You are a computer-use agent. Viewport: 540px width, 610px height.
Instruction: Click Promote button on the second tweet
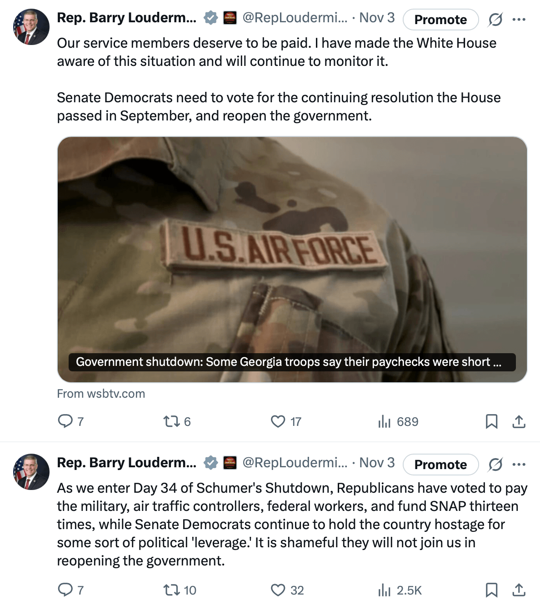click(440, 465)
